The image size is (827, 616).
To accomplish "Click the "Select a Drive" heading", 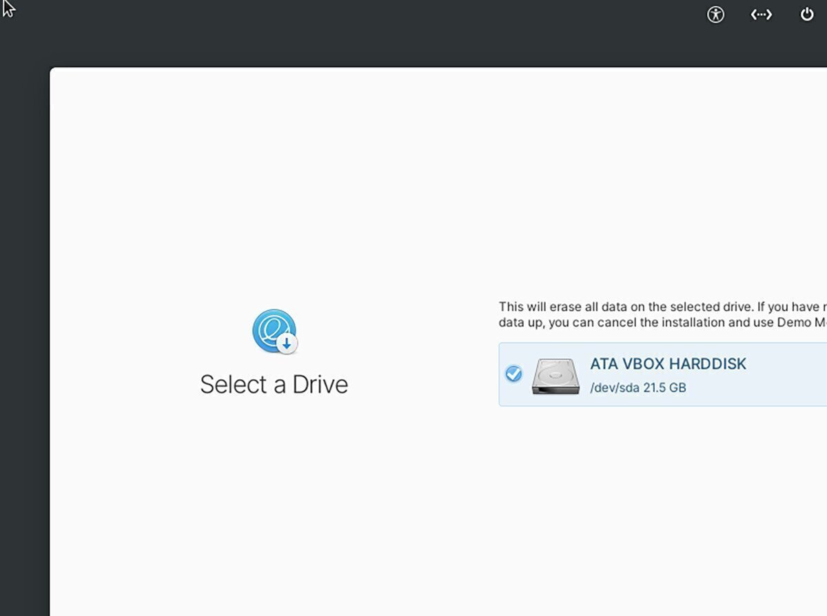I will point(274,384).
